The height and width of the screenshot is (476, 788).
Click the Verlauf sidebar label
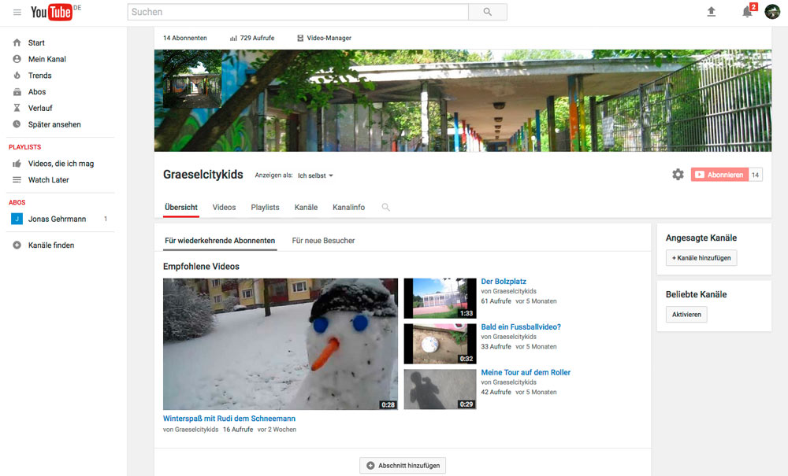coord(40,108)
